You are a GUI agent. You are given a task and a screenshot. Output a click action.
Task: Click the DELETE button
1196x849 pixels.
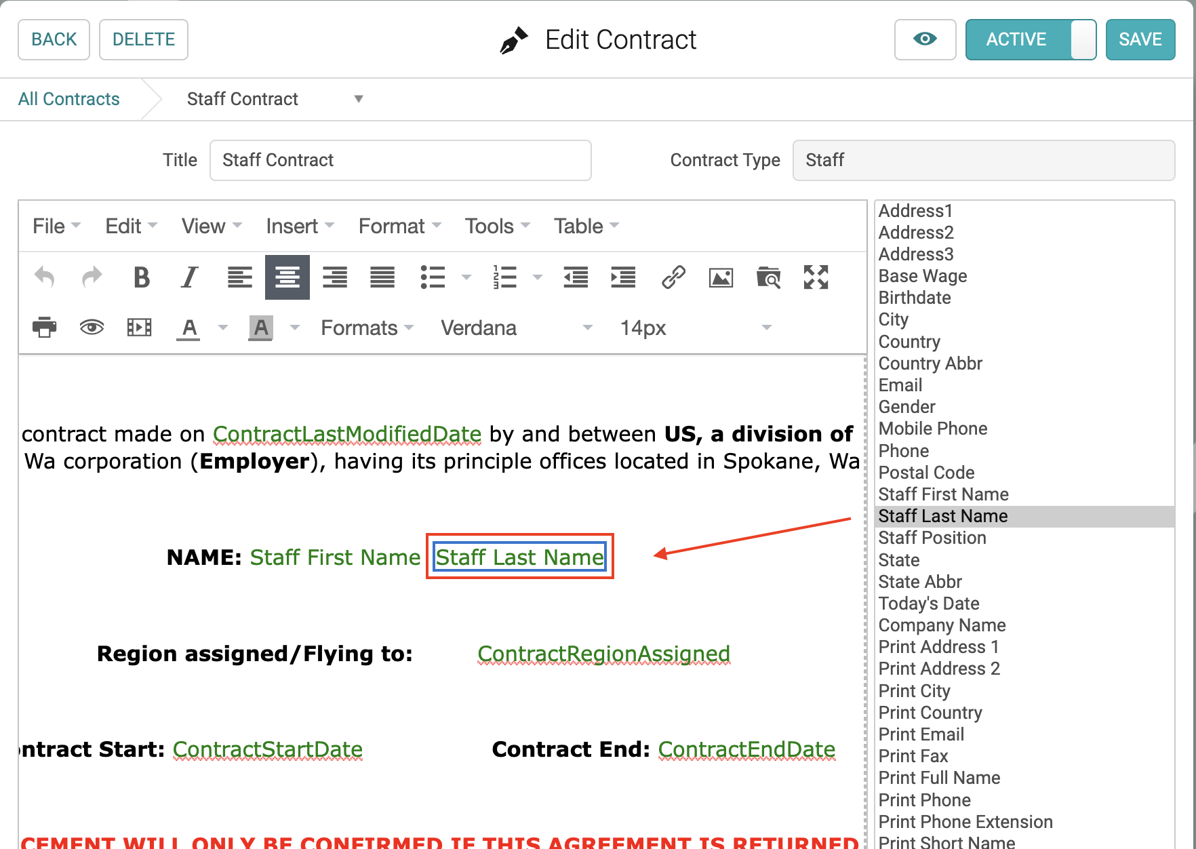tap(144, 39)
